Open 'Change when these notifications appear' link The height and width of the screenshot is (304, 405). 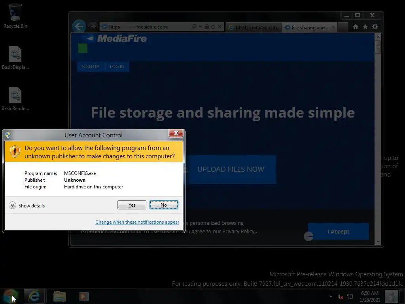(137, 222)
